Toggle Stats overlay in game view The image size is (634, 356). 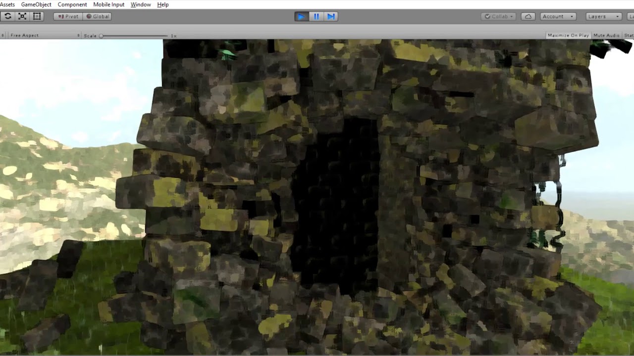(629, 36)
